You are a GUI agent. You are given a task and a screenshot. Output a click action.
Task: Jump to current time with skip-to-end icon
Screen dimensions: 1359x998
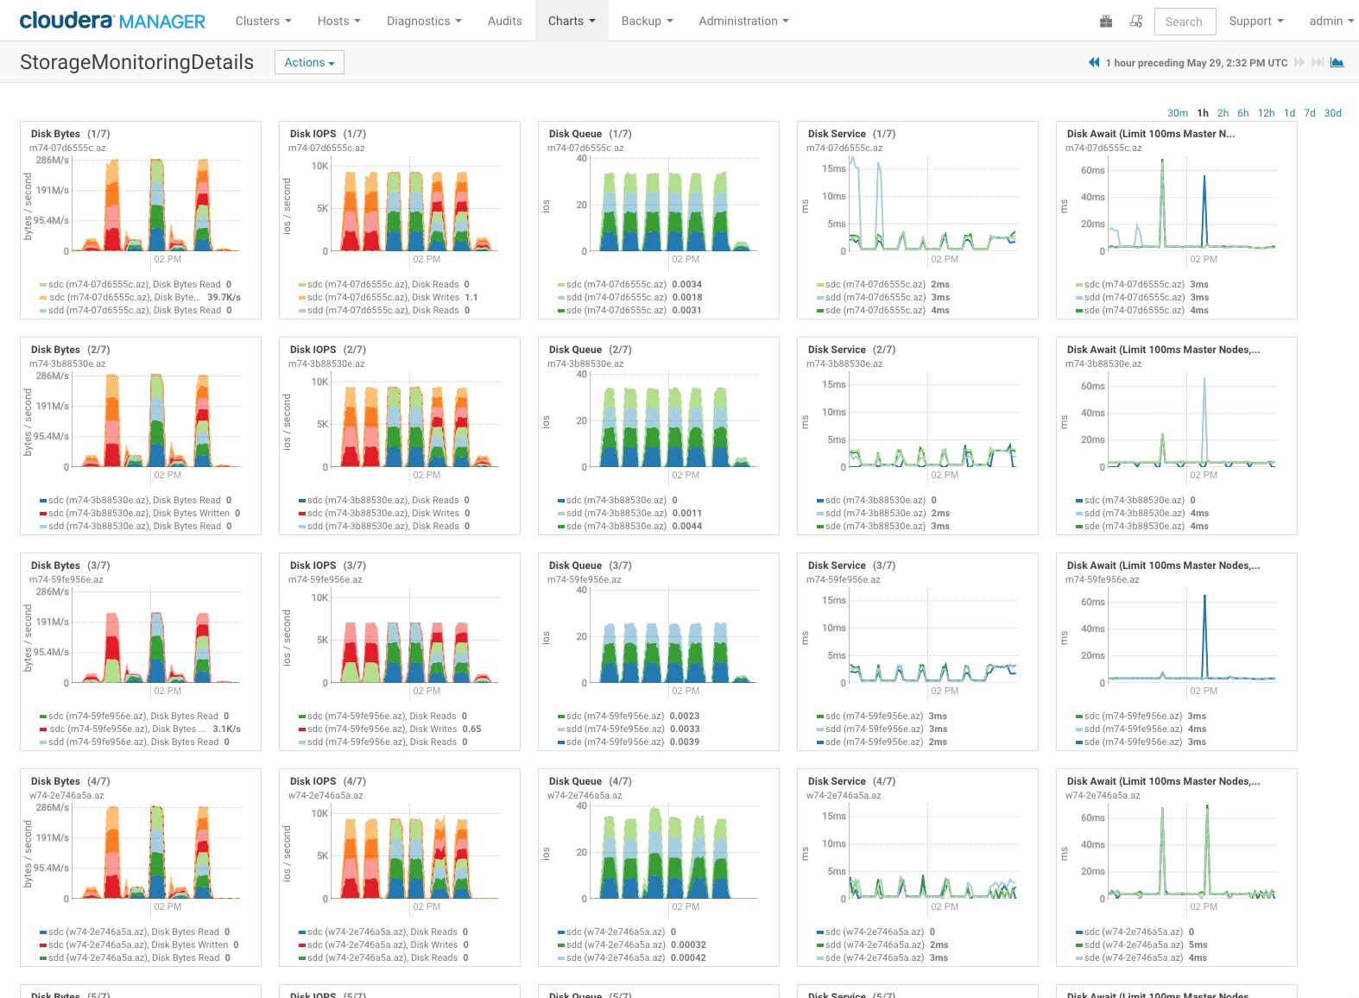(1318, 62)
